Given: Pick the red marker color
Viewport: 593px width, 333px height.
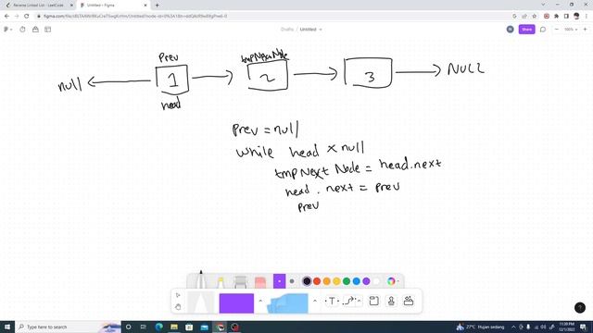Looking at the screenshot, I should click(317, 281).
